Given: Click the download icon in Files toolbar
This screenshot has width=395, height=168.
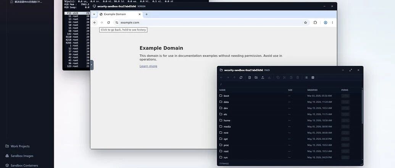Looking at the screenshot, I should [x=269, y=77].
